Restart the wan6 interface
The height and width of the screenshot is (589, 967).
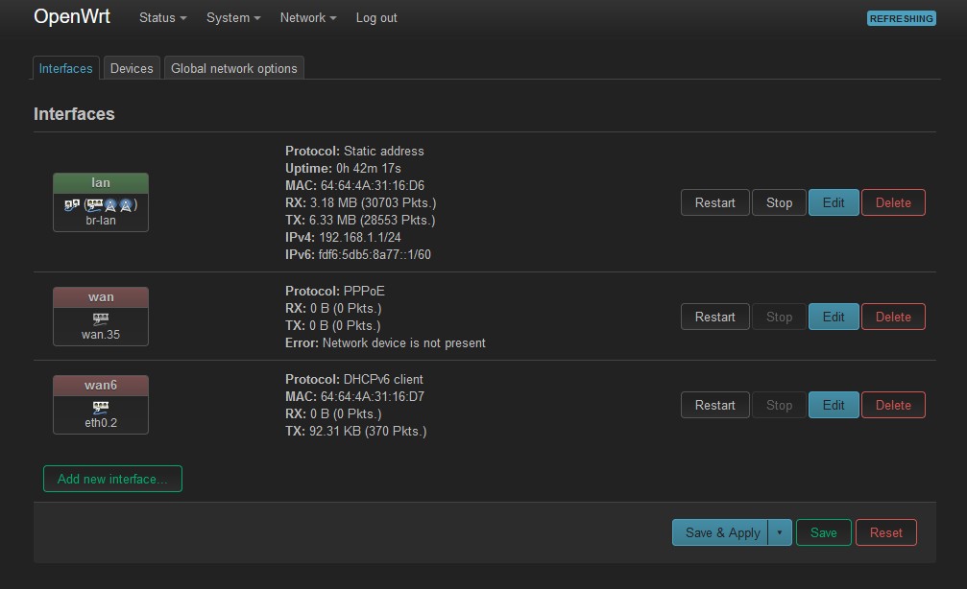tap(714, 405)
